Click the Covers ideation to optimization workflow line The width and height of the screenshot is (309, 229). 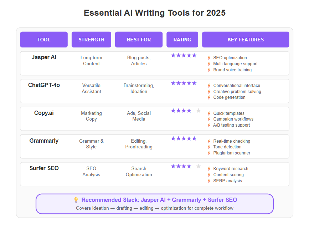155,208
